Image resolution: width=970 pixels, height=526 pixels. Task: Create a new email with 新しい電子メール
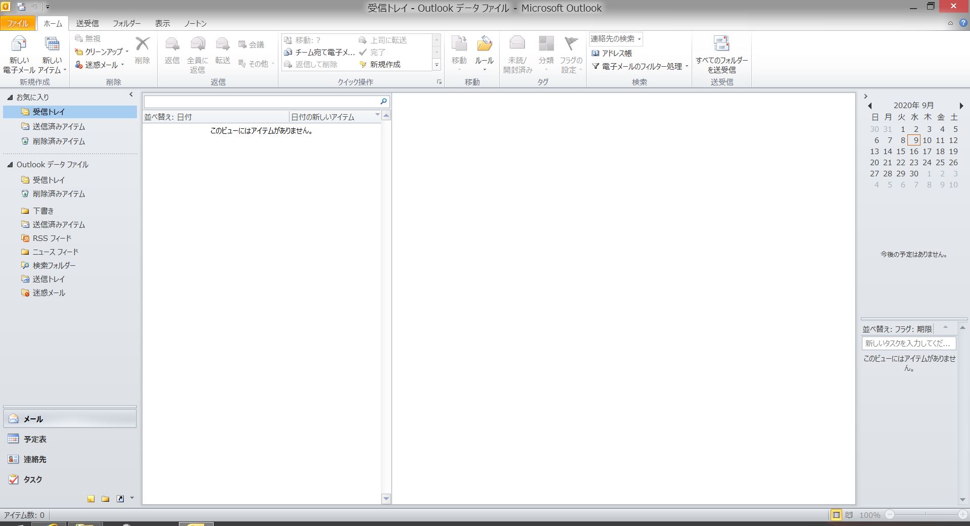[19, 55]
